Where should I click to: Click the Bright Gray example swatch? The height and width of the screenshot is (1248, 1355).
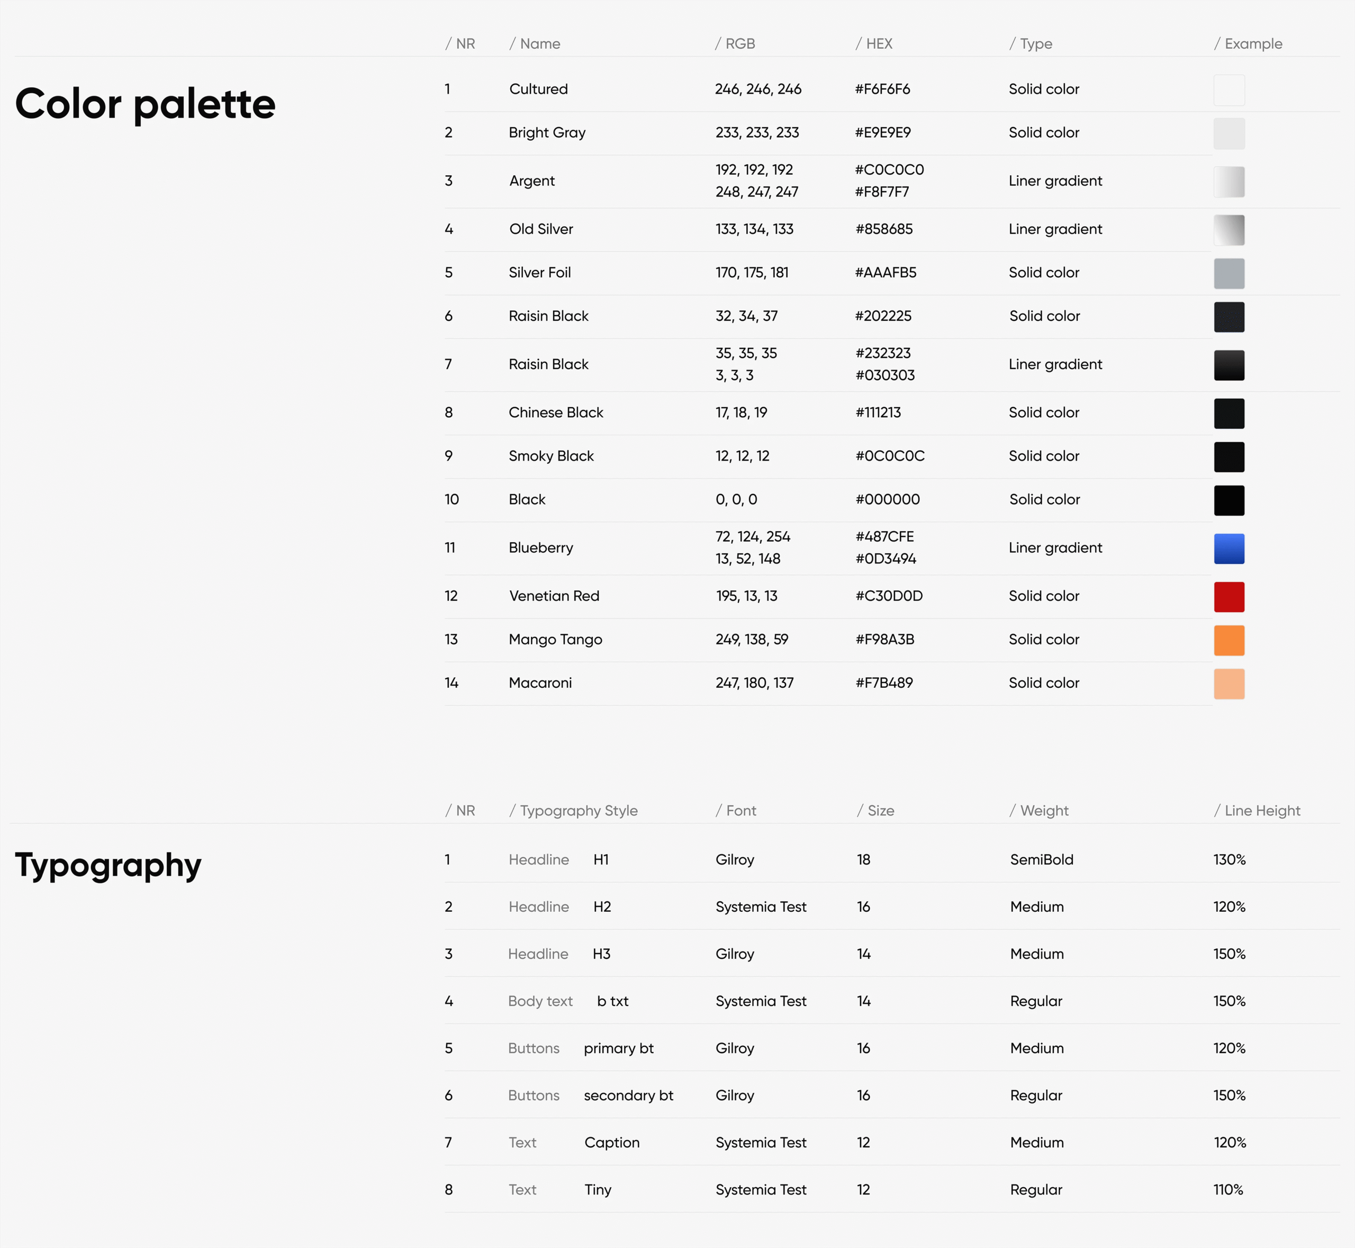coord(1228,133)
